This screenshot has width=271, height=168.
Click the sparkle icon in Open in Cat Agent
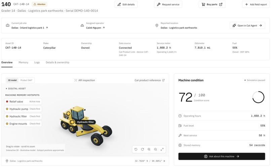[234, 25]
